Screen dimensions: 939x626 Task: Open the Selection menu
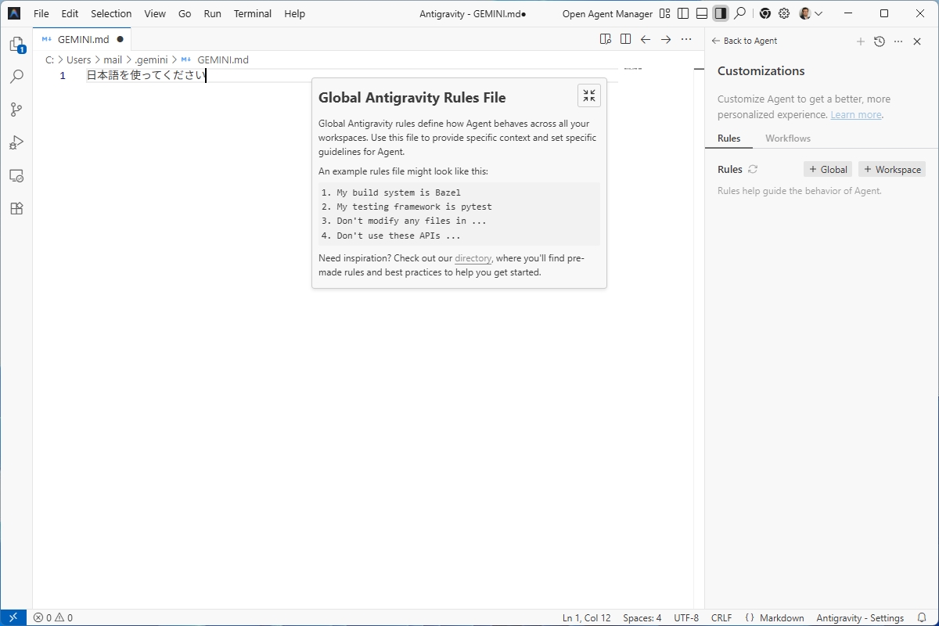pyautogui.click(x=111, y=13)
